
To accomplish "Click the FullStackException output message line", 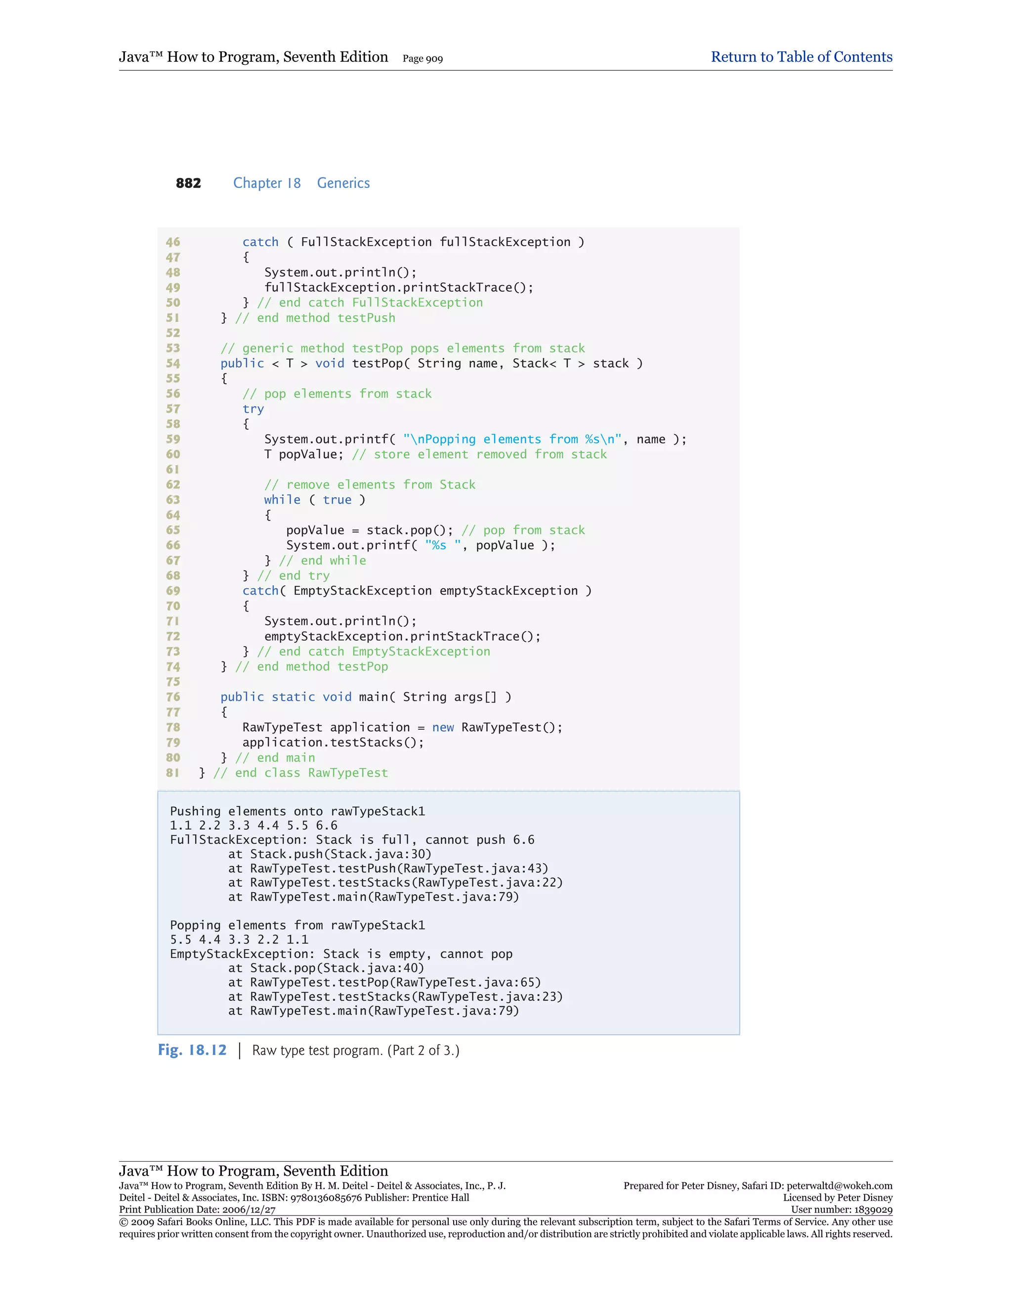I will click(352, 840).
